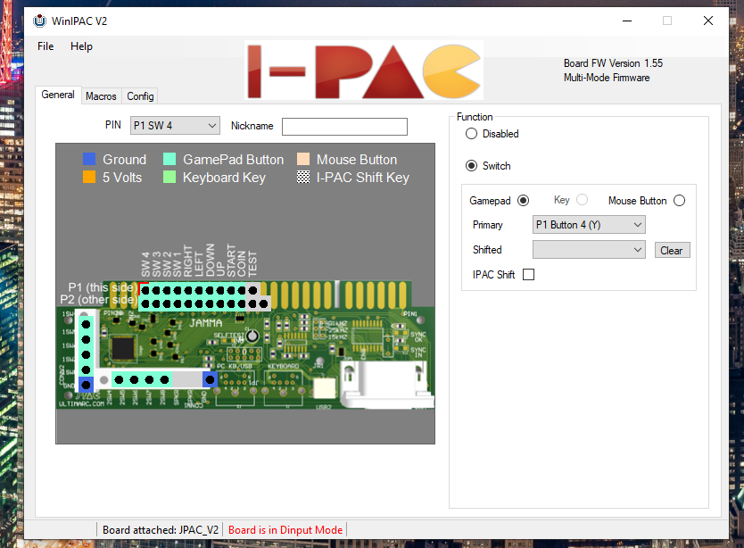This screenshot has width=744, height=548.
Task: Select the P2 pin directly below P1 SW 4
Action: tap(145, 304)
